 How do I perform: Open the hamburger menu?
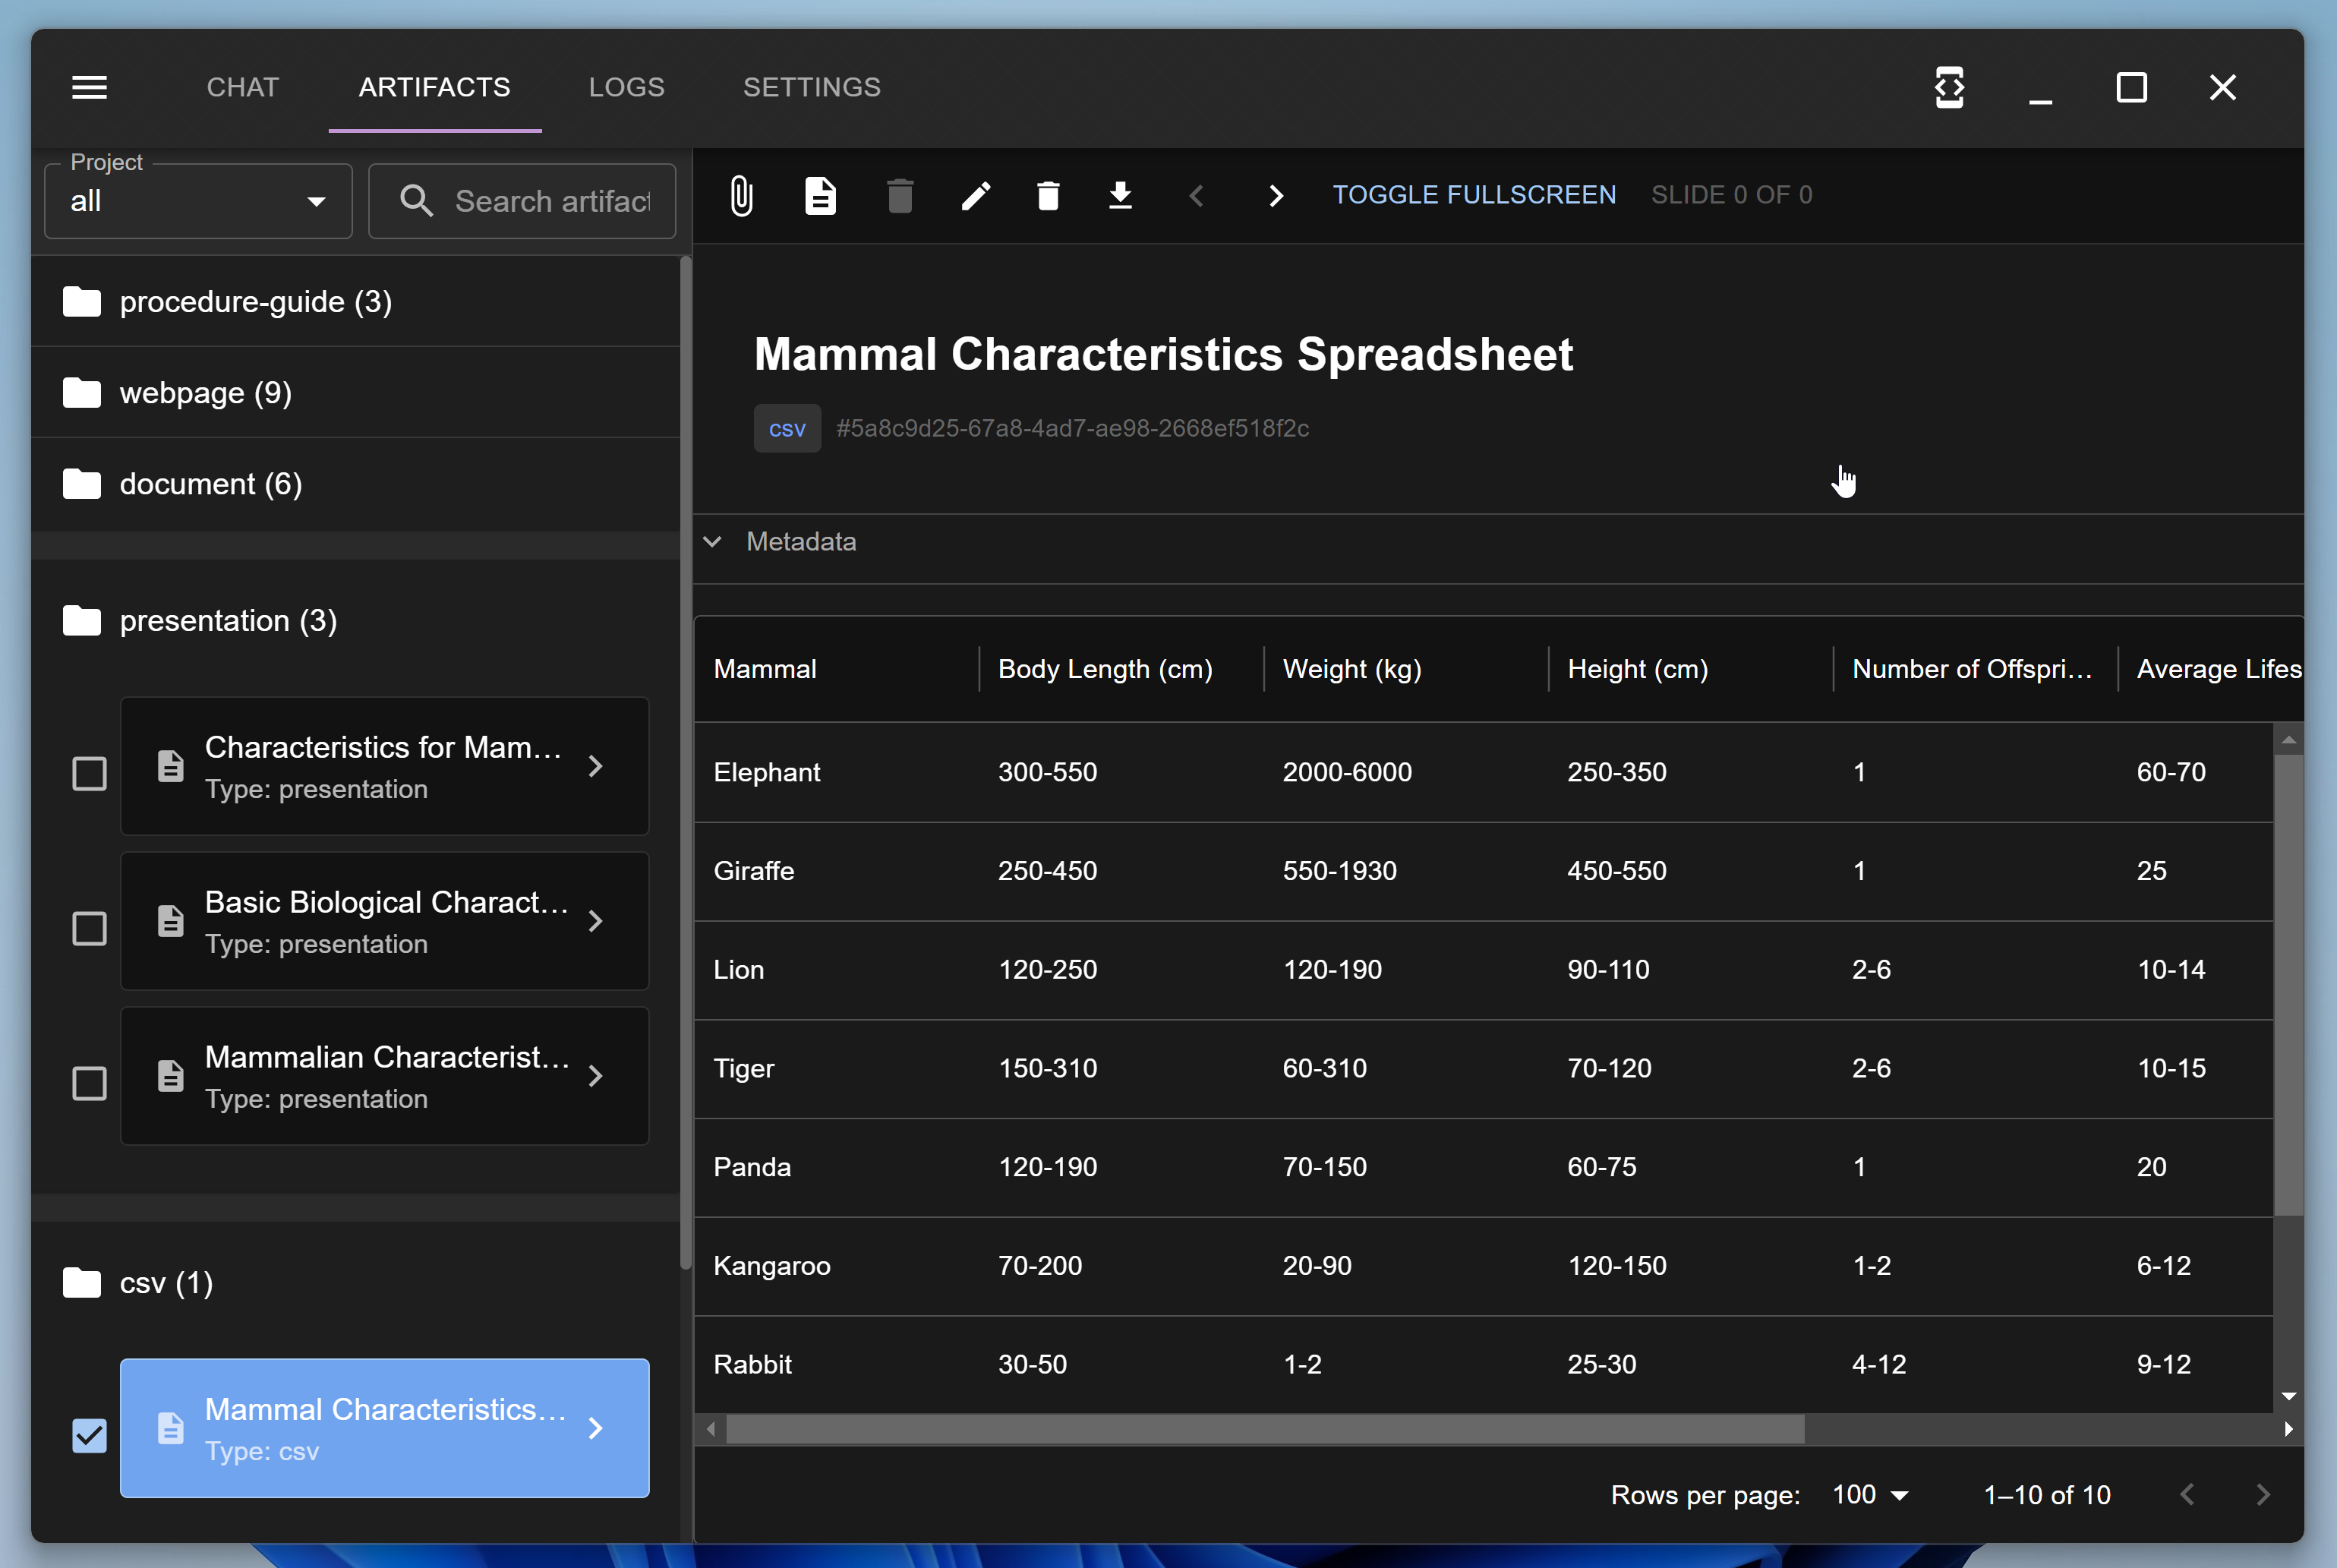tap(89, 87)
